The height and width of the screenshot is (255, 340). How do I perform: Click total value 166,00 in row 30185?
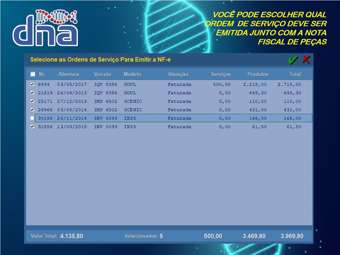point(293,118)
